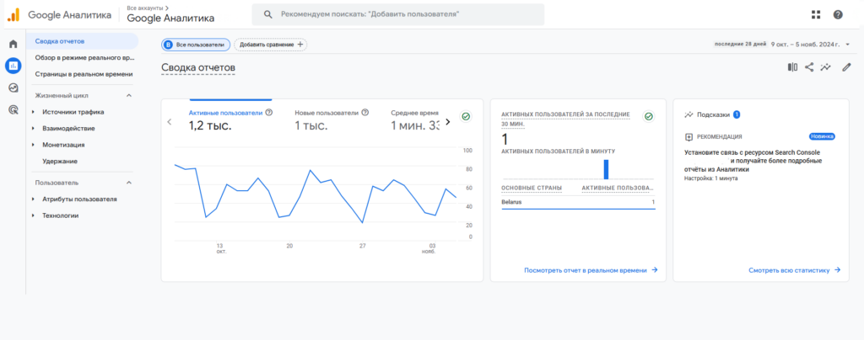The height and width of the screenshot is (340, 864).
Task: Click the Search Console recommendation text
Action: coord(753,161)
